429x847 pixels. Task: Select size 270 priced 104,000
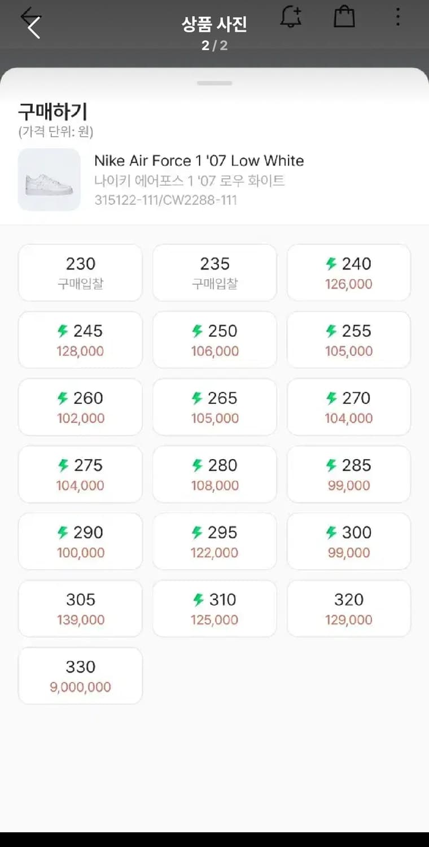point(349,407)
